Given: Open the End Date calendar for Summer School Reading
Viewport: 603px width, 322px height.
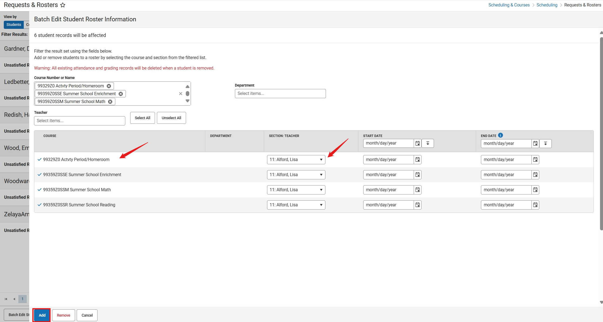Looking at the screenshot, I should pyautogui.click(x=535, y=205).
